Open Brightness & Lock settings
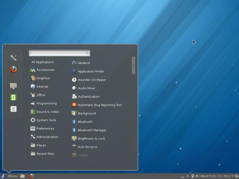The width and height of the screenshot is (239, 179). (x=91, y=138)
